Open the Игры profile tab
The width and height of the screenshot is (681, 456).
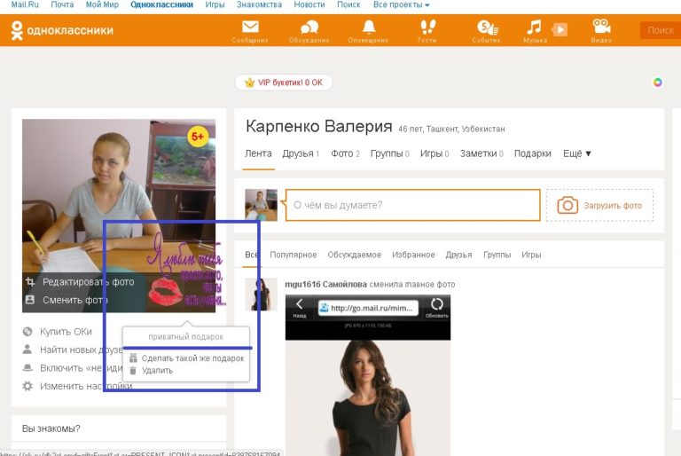[x=434, y=153]
